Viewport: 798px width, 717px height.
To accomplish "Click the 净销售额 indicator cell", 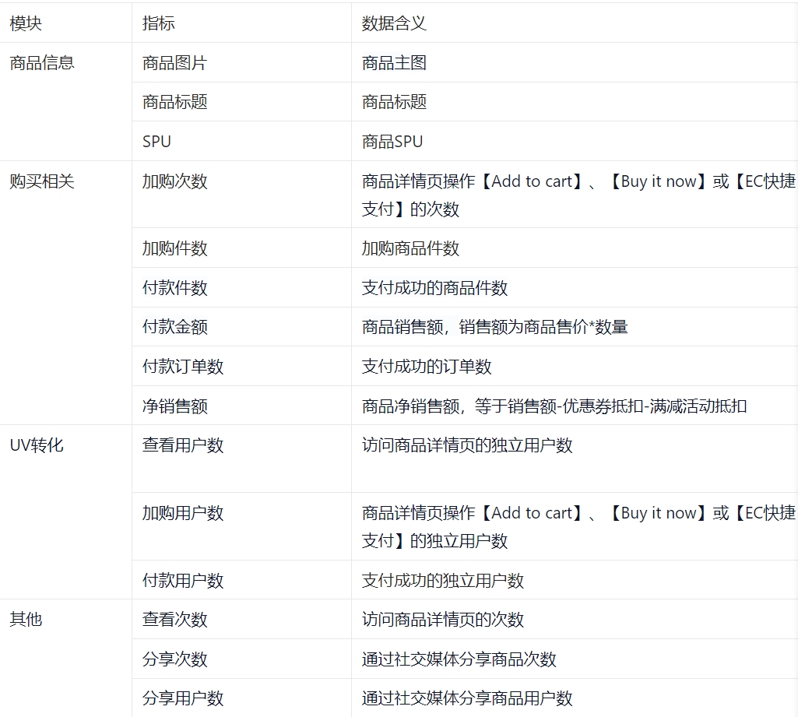I will 175,406.
